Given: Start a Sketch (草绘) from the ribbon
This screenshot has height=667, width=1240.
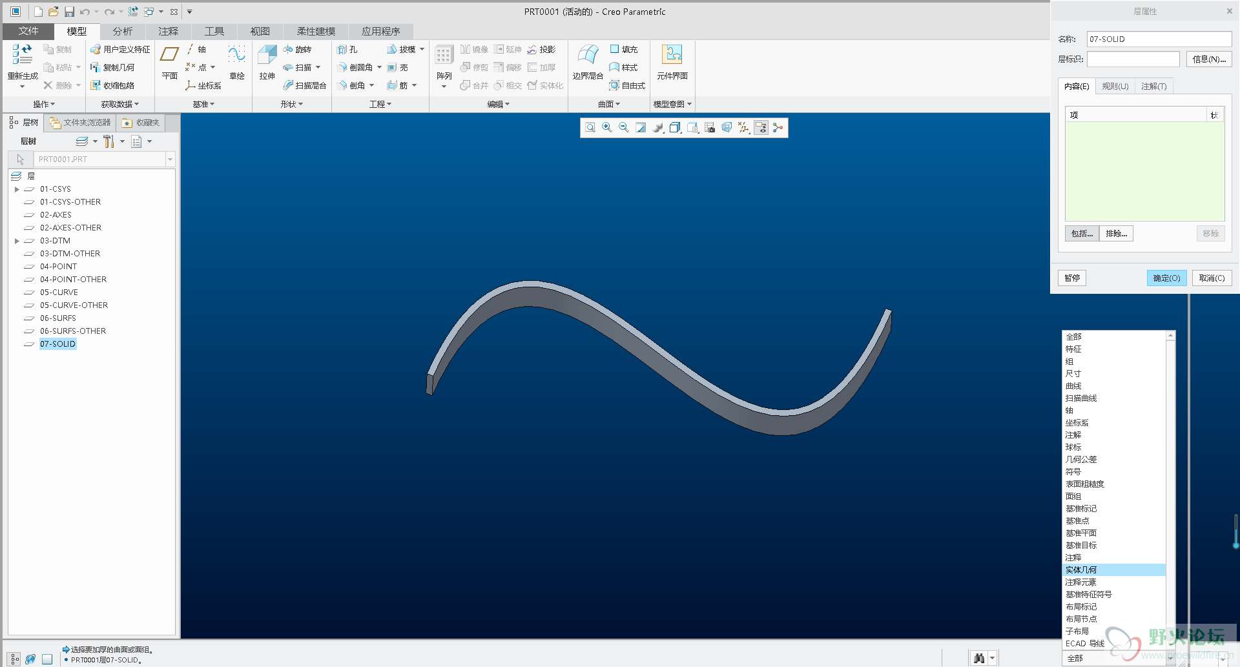Looking at the screenshot, I should point(237,63).
